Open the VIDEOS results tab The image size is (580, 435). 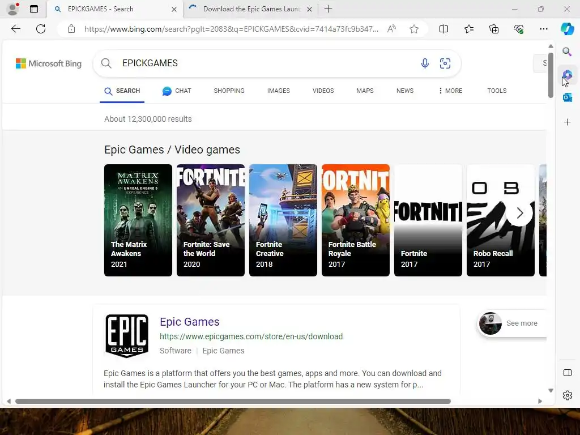[x=323, y=91]
